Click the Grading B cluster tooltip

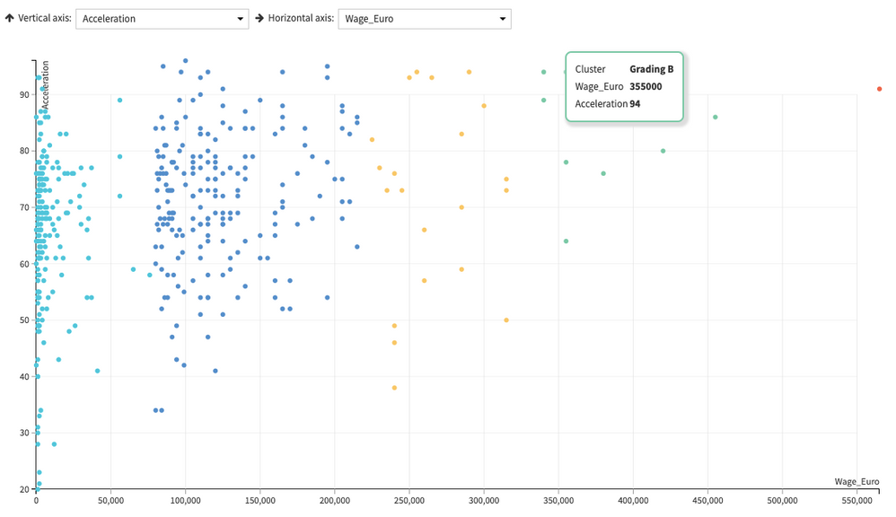pos(624,86)
